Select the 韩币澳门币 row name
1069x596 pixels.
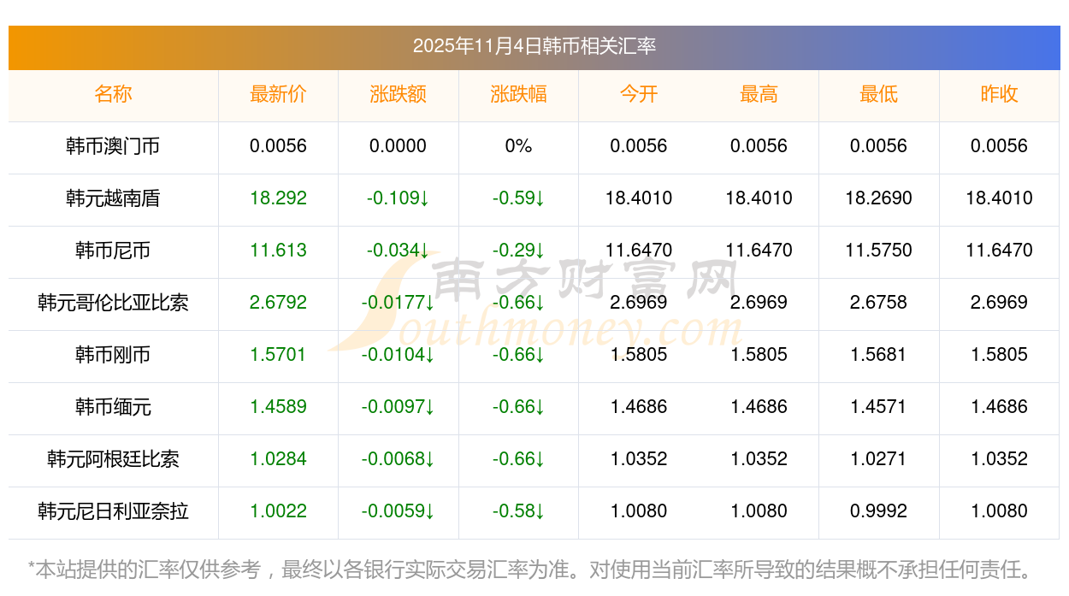113,146
